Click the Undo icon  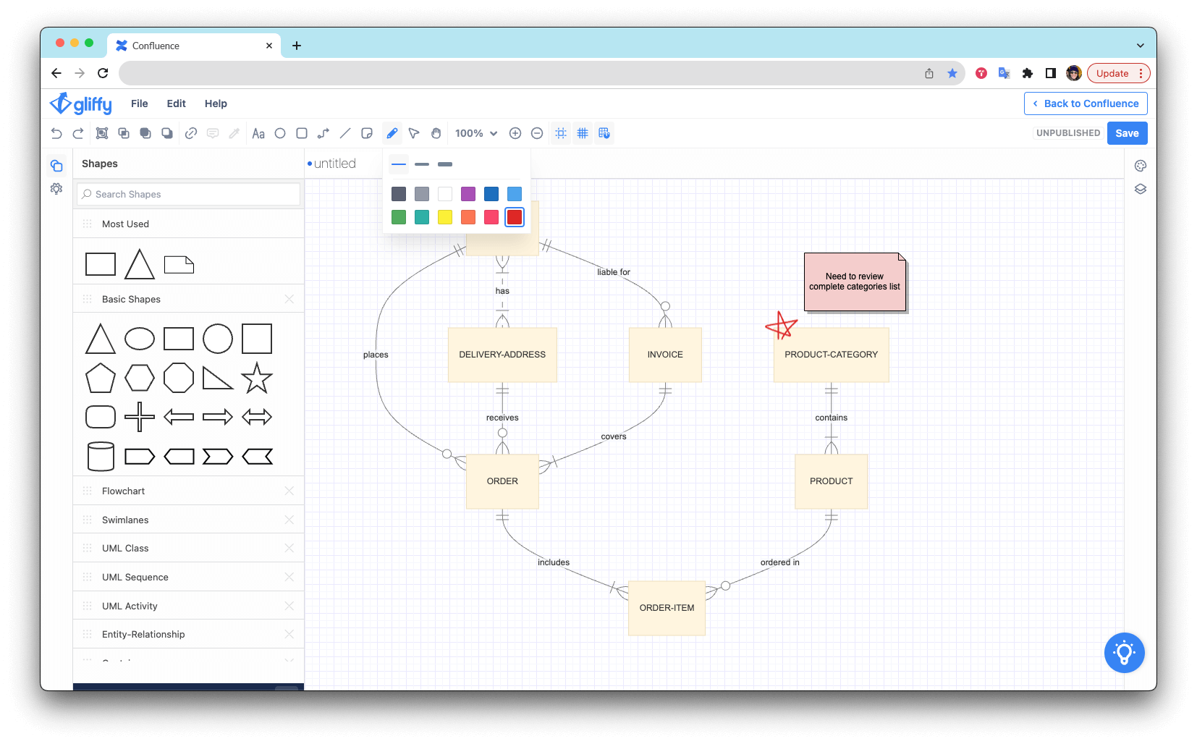56,133
